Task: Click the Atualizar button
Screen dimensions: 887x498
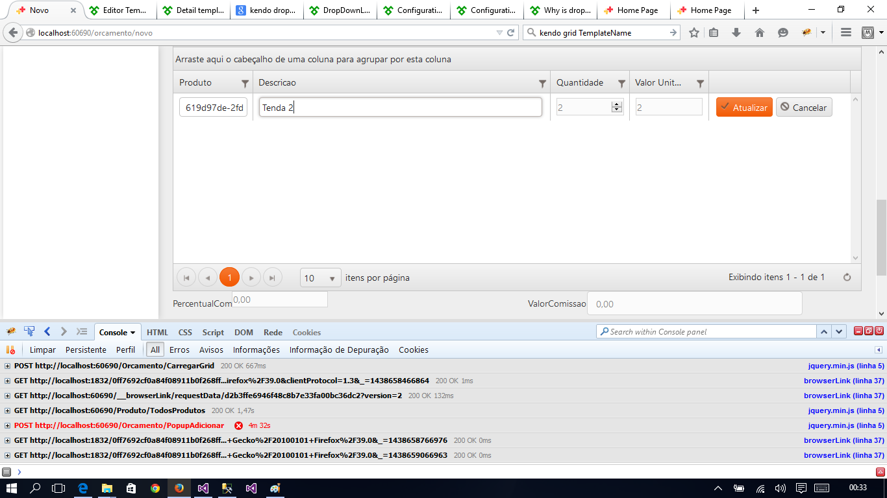Action: pos(744,107)
